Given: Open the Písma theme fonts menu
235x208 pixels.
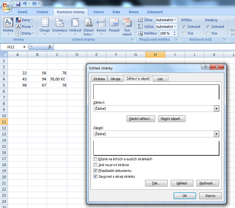Looking at the screenshot, I should click(x=24, y=27).
